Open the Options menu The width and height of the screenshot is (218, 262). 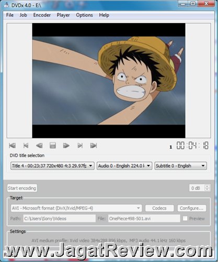coord(84,15)
